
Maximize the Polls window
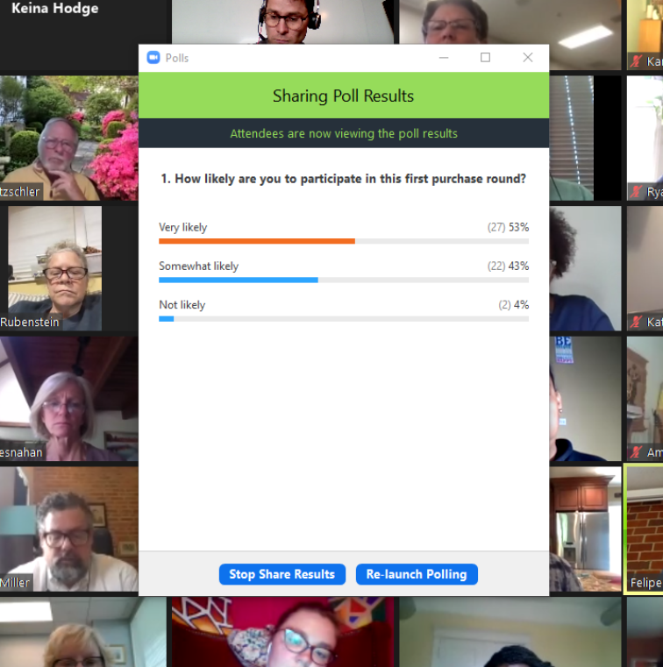[485, 58]
